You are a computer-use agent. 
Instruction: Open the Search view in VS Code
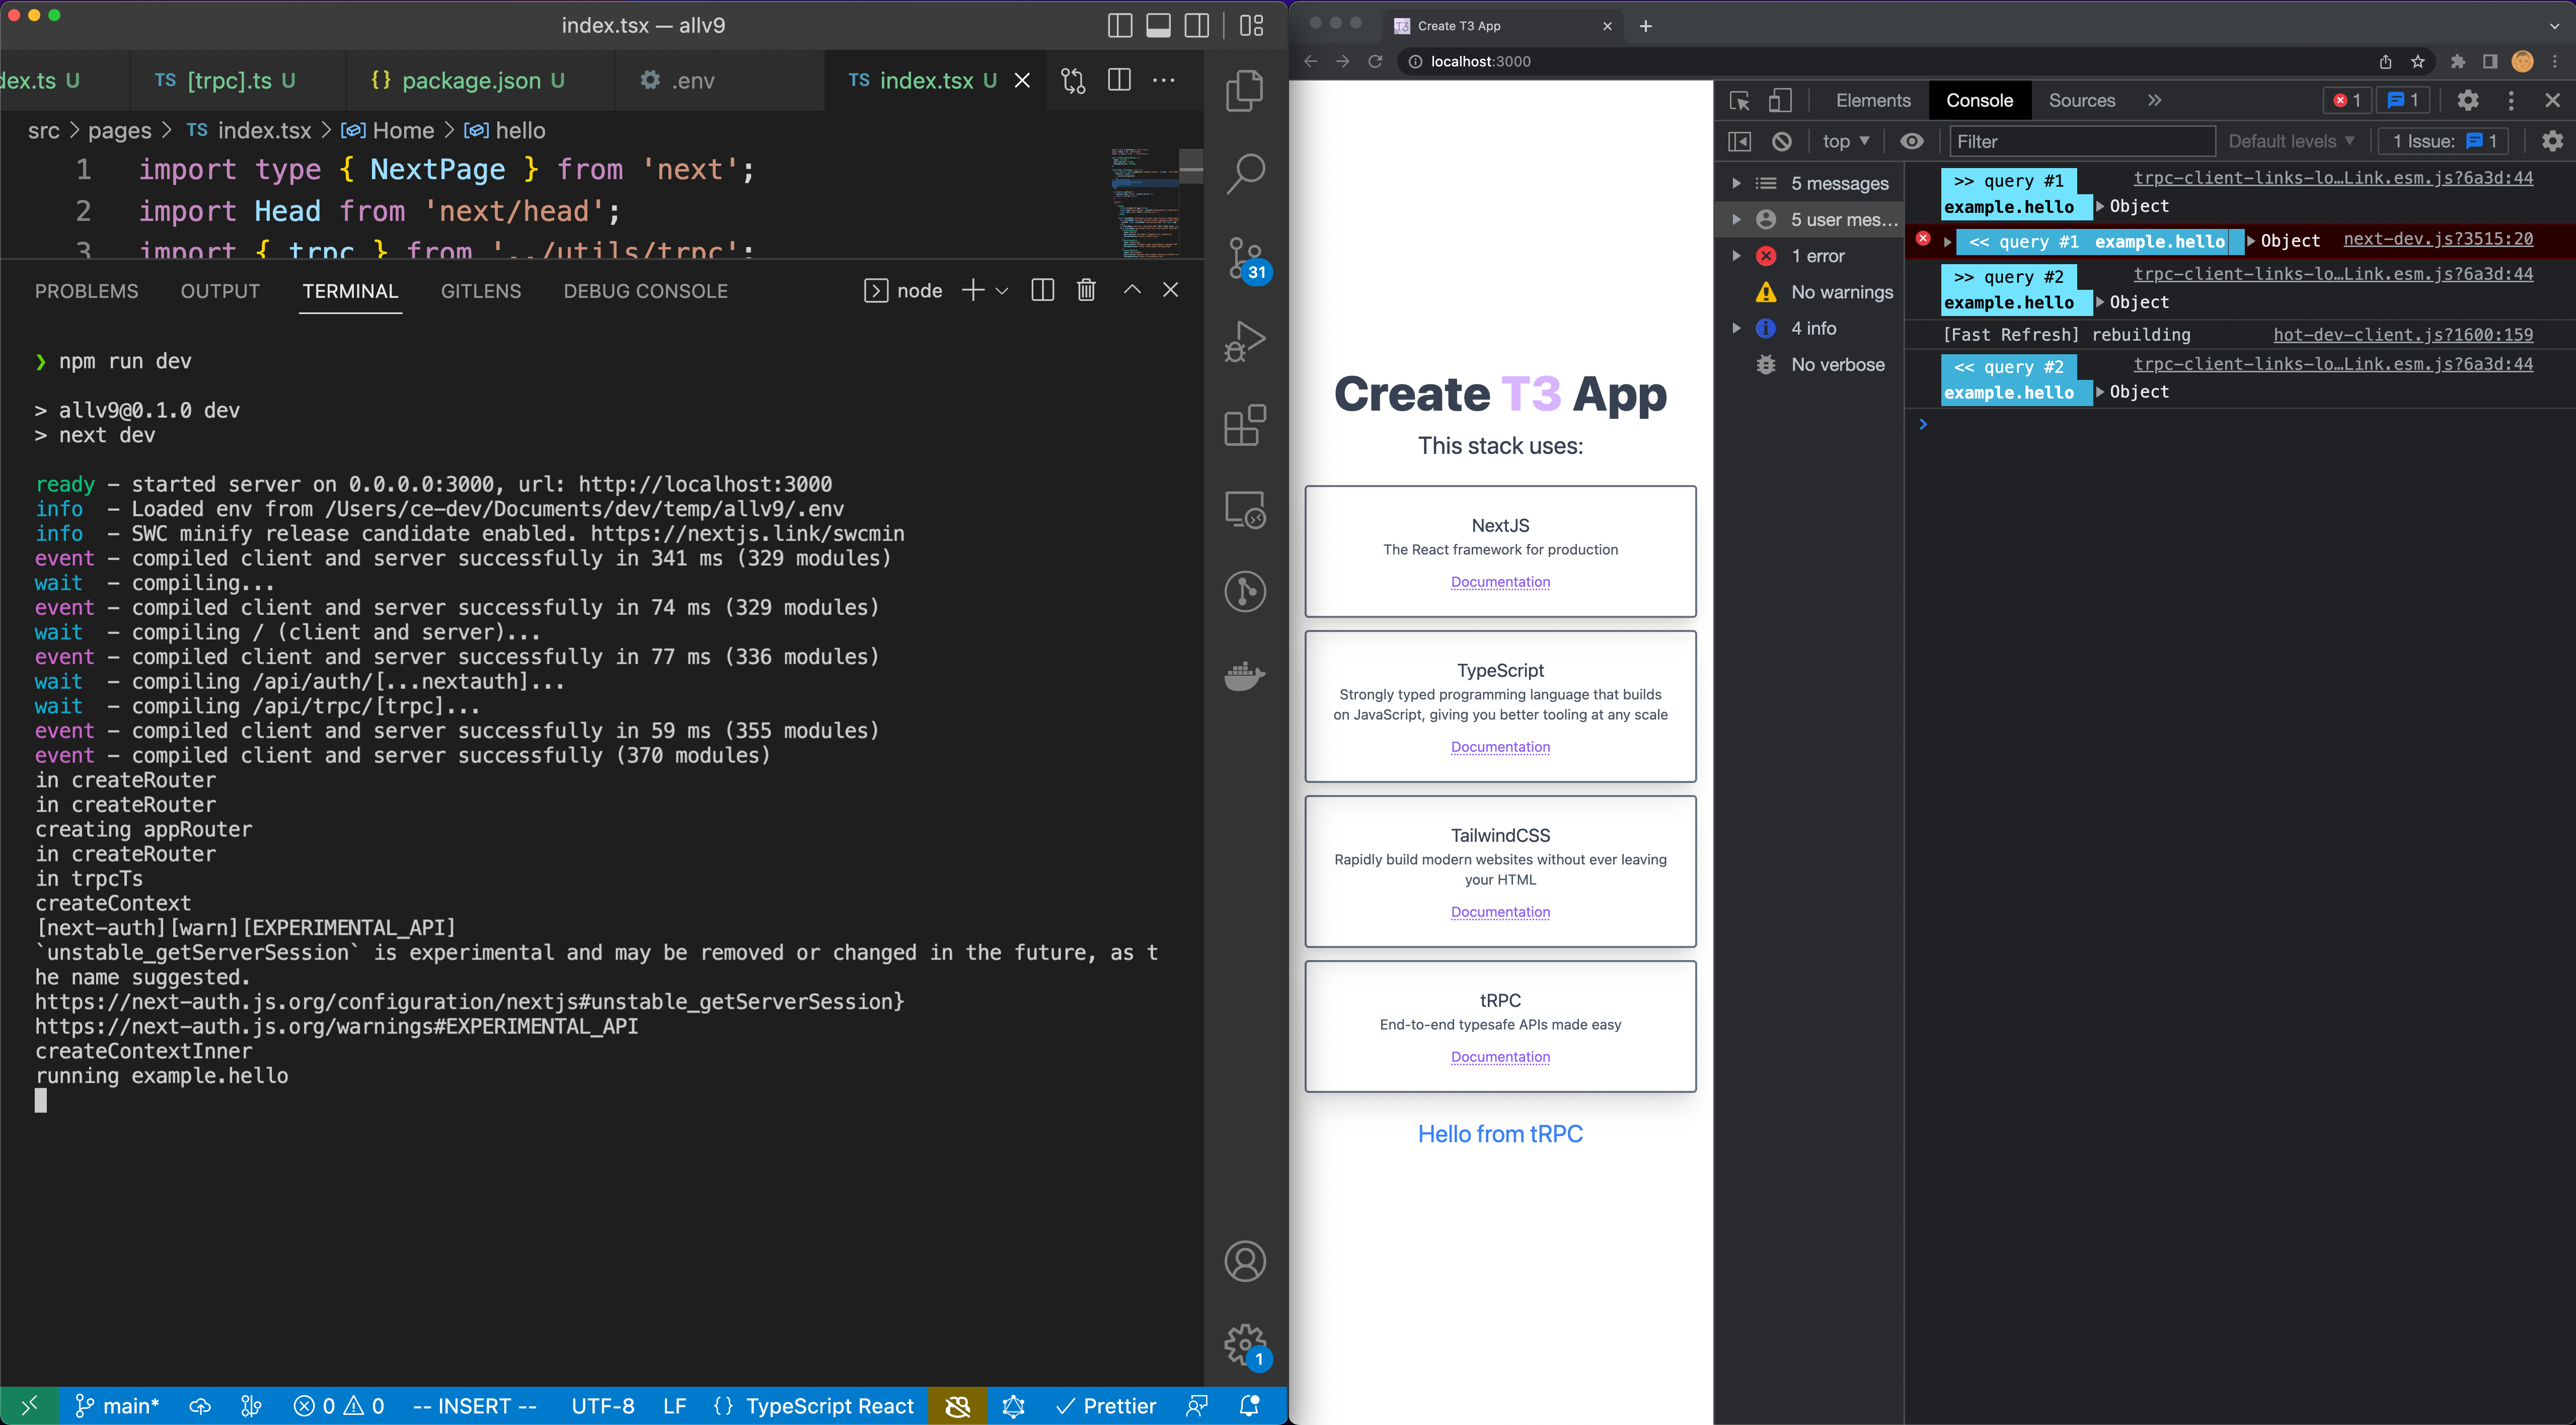[x=1245, y=174]
